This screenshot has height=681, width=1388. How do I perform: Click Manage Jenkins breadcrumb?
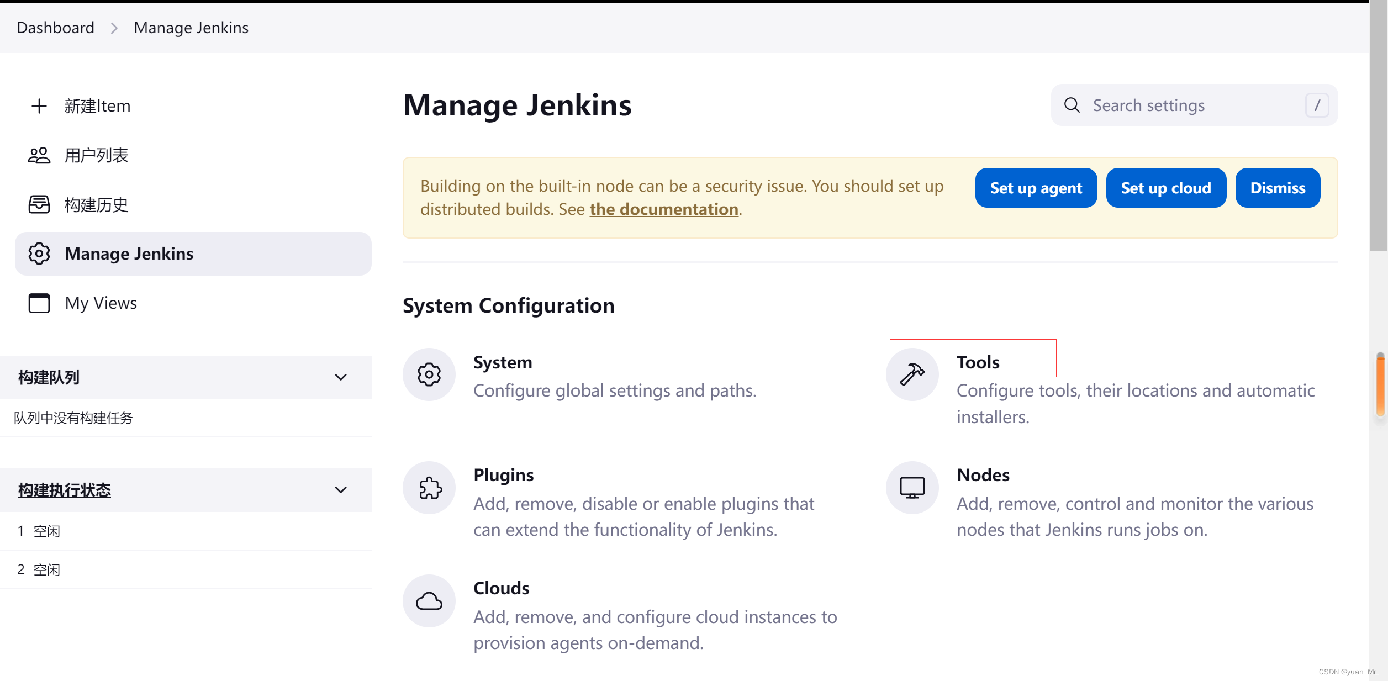(x=191, y=28)
